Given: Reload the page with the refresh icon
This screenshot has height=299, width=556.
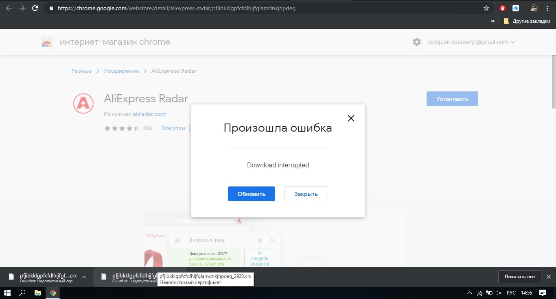Looking at the screenshot, I should coord(35,8).
